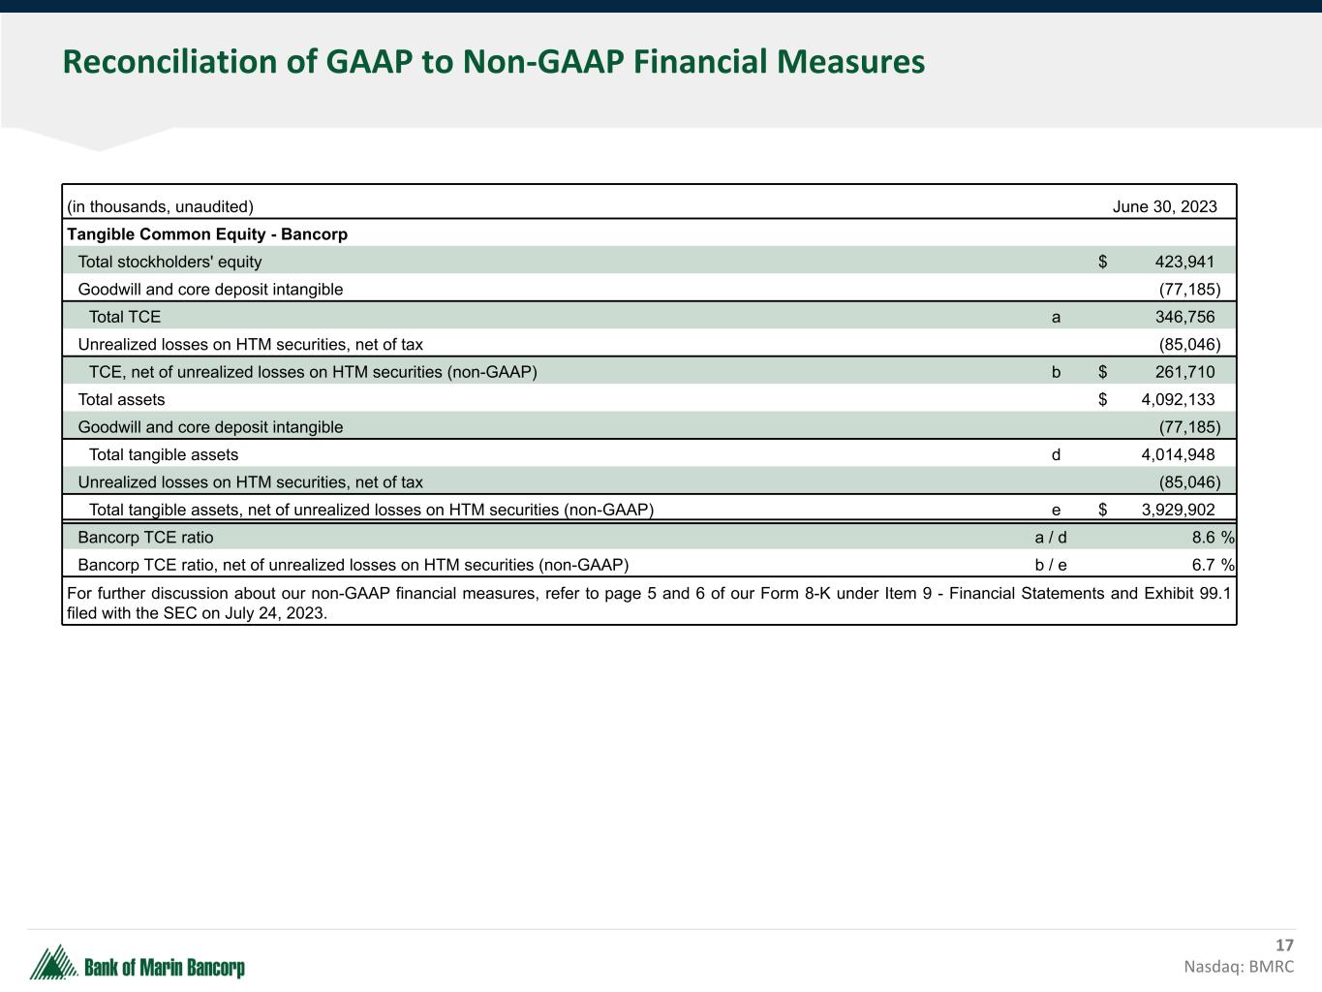1322x992 pixels.
Task: Click the 3,929,902 tangible assets value
Action: pos(1177,510)
